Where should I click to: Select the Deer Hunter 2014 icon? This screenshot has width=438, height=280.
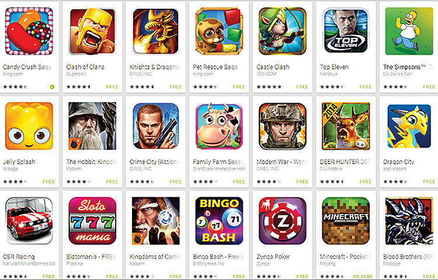click(x=346, y=126)
